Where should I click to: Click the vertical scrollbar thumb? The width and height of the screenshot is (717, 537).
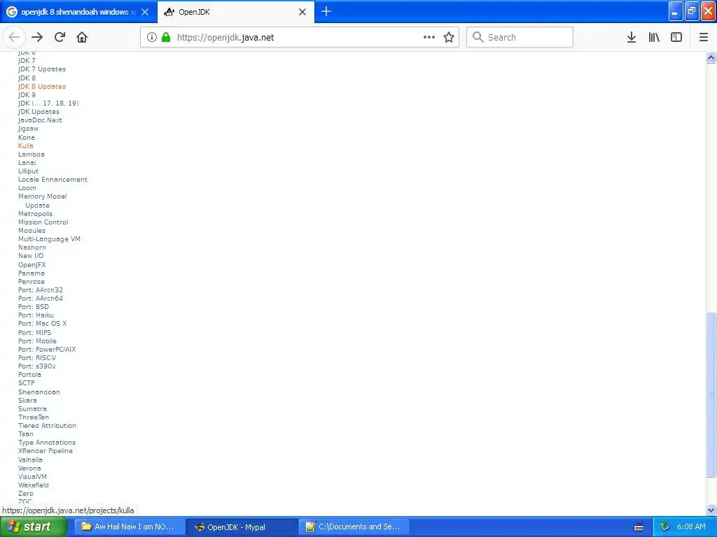[711, 394]
